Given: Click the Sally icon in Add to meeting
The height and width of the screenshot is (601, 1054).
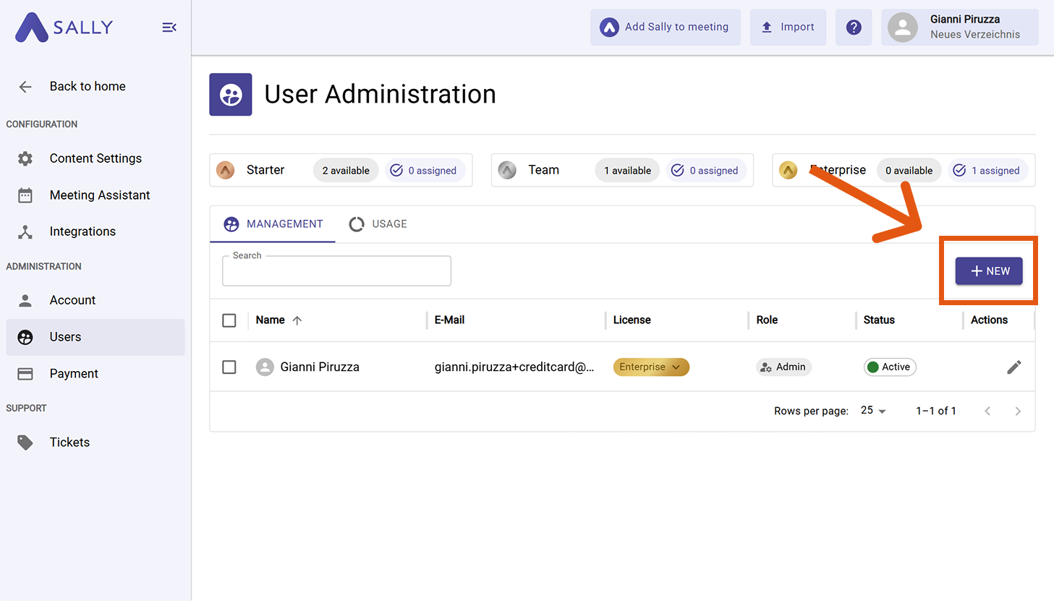Looking at the screenshot, I should point(610,27).
